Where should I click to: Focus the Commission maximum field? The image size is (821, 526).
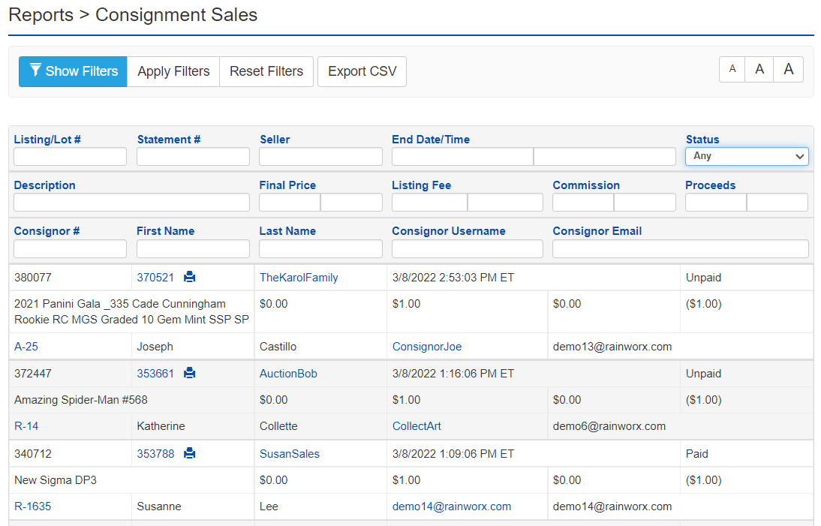[645, 202]
